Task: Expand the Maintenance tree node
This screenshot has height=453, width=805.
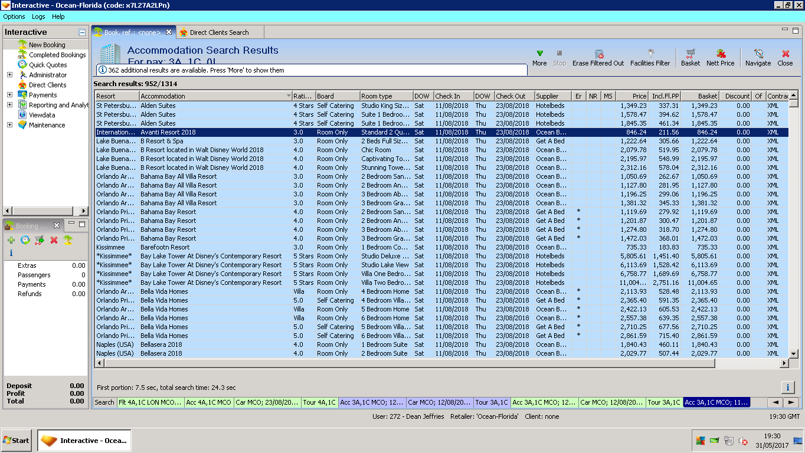Action: [x=9, y=125]
